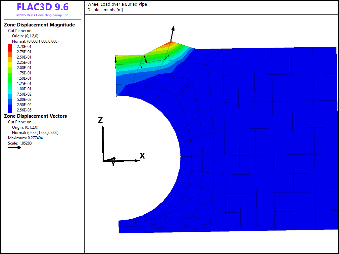Pick the red 2.78E-01 legend swatch

click(10, 46)
